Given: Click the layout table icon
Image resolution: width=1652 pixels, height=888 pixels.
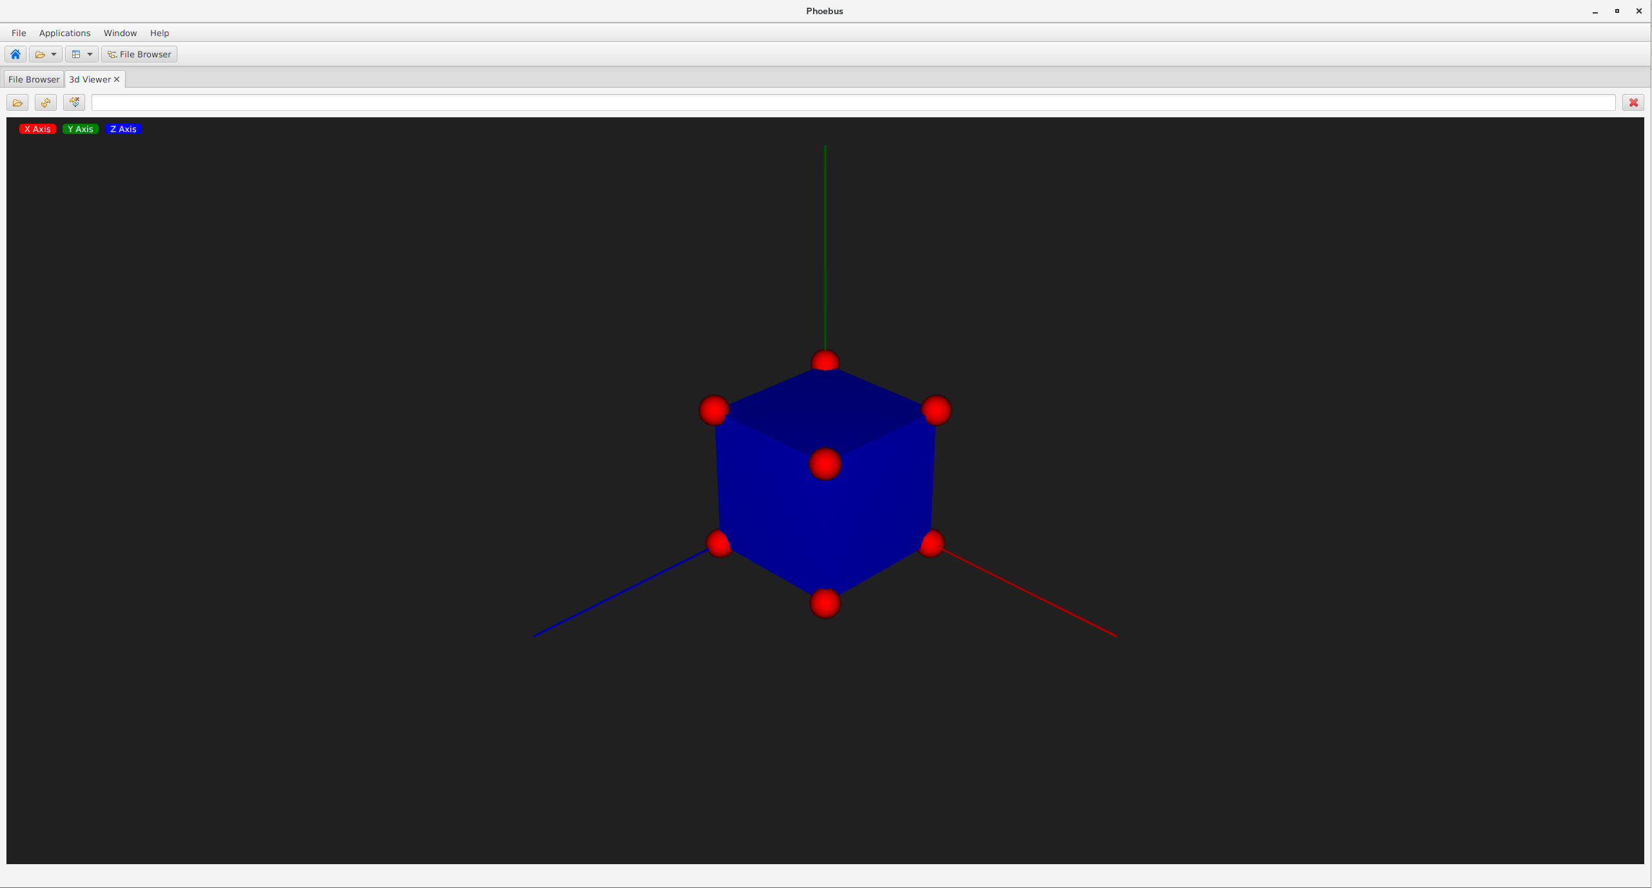Looking at the screenshot, I should pyautogui.click(x=76, y=54).
